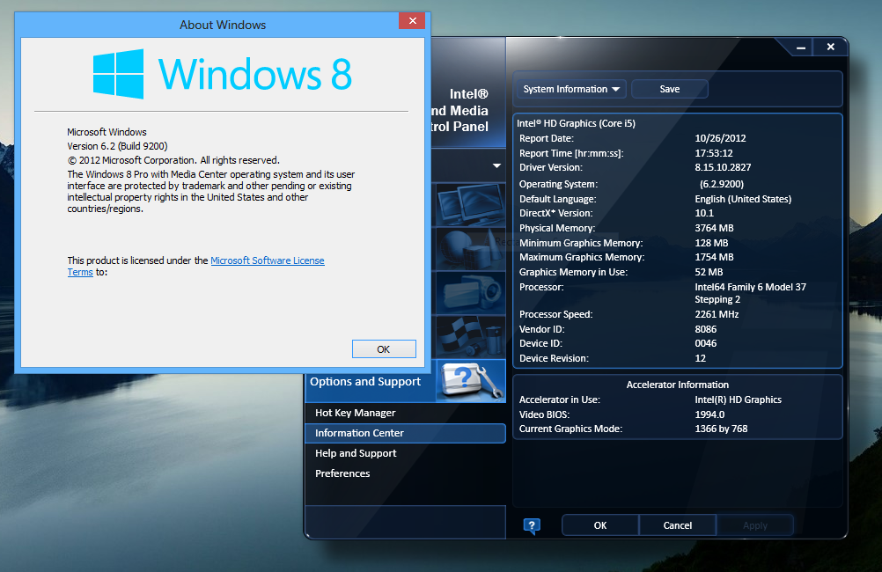
Task: Open the profile dropdown arrow in the left panel
Action: pyautogui.click(x=496, y=165)
